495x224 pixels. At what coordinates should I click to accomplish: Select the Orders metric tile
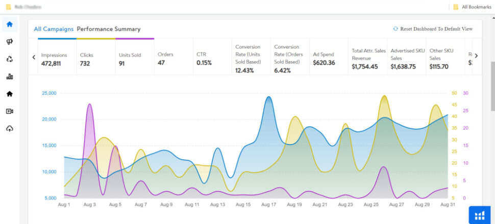coord(174,59)
